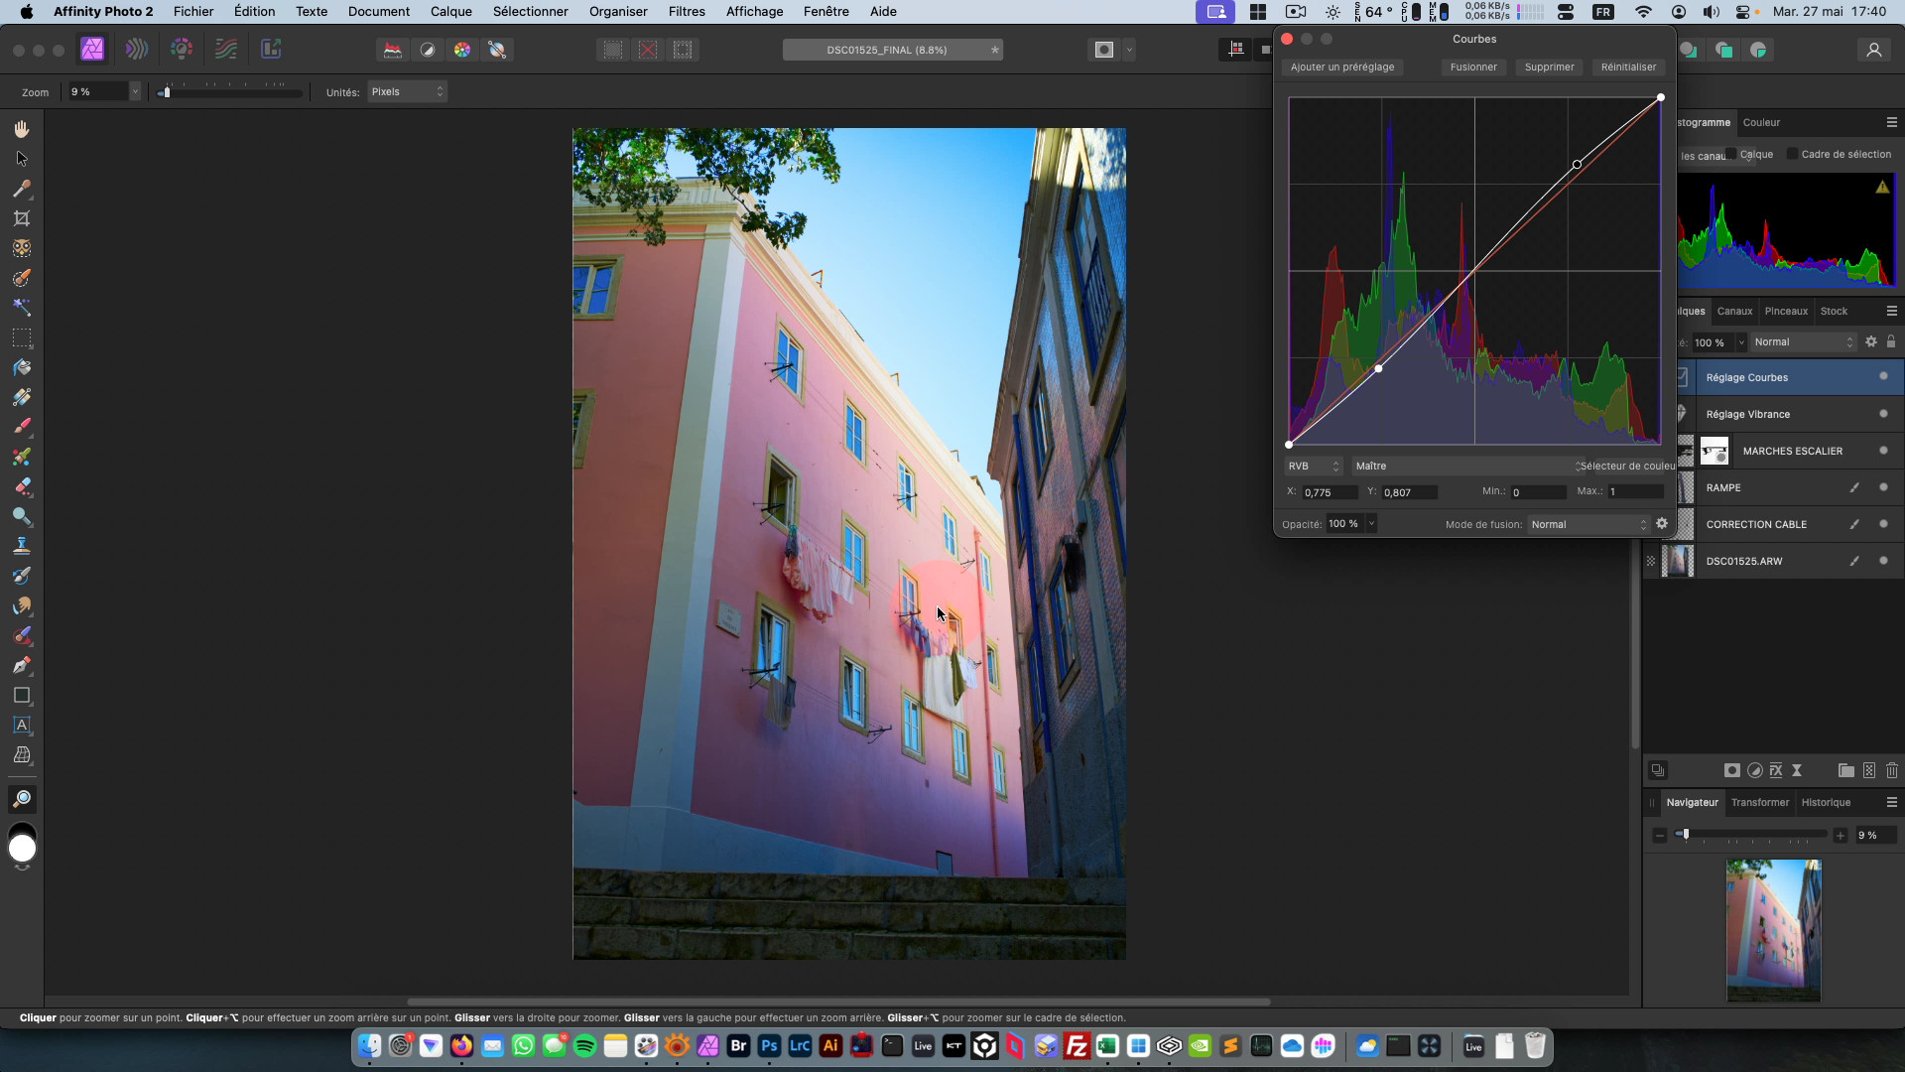Delete layer using the trash icon
Screen dimensions: 1905x1072
[x=1892, y=770]
